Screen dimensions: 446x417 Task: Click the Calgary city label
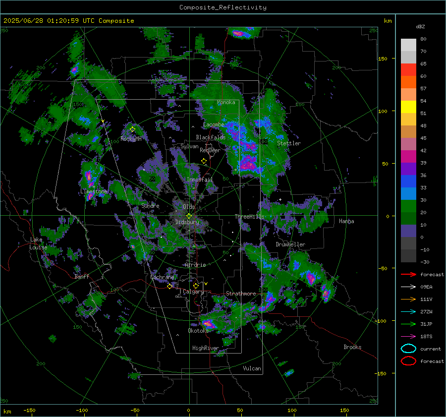coord(193,292)
